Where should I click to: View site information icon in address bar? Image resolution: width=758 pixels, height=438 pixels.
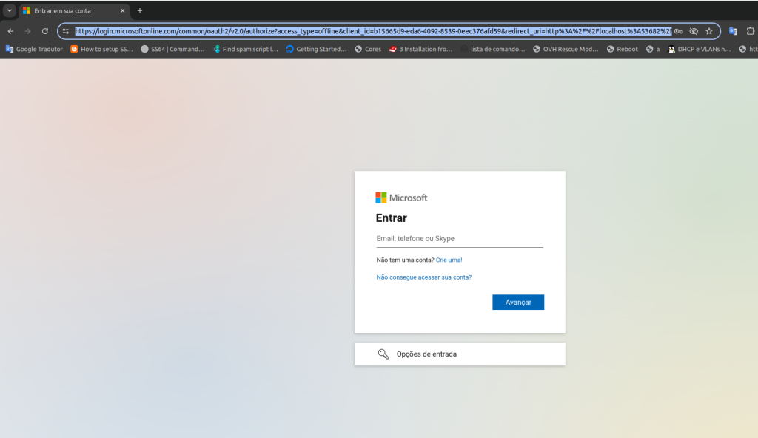click(66, 31)
